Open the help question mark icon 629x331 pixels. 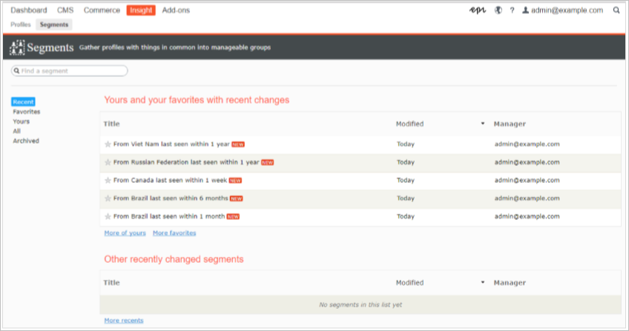tap(512, 10)
